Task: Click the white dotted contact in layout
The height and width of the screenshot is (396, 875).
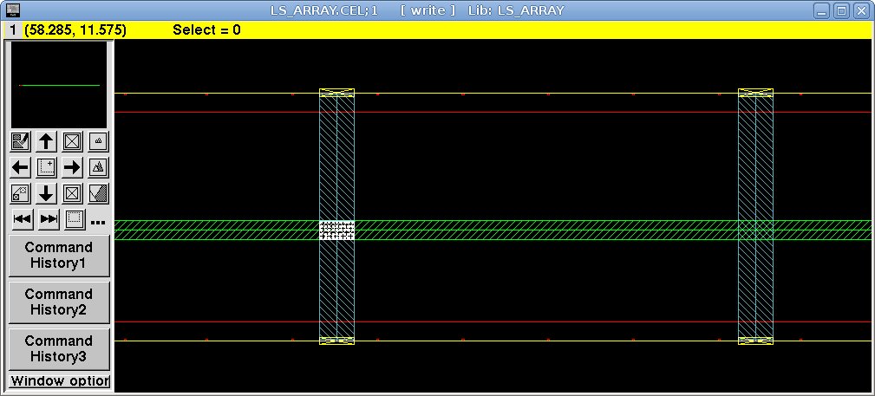Action: point(336,230)
